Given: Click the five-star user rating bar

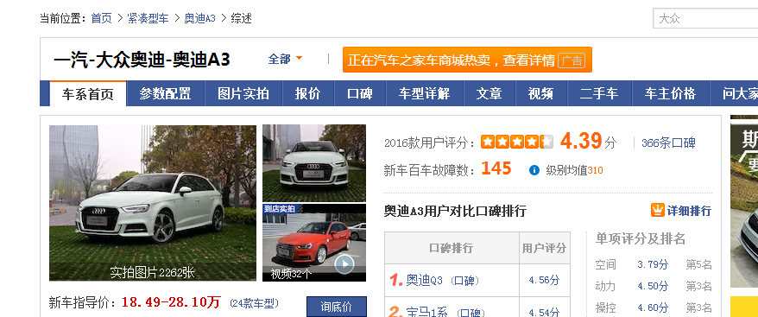Looking at the screenshot, I should point(517,143).
